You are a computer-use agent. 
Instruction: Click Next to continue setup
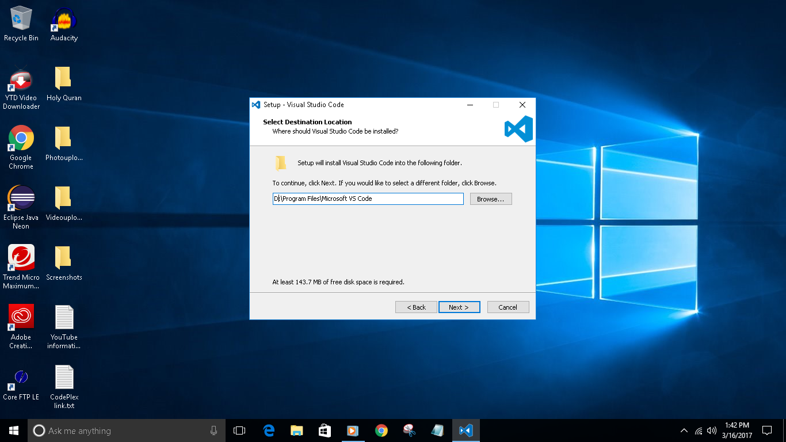tap(459, 307)
